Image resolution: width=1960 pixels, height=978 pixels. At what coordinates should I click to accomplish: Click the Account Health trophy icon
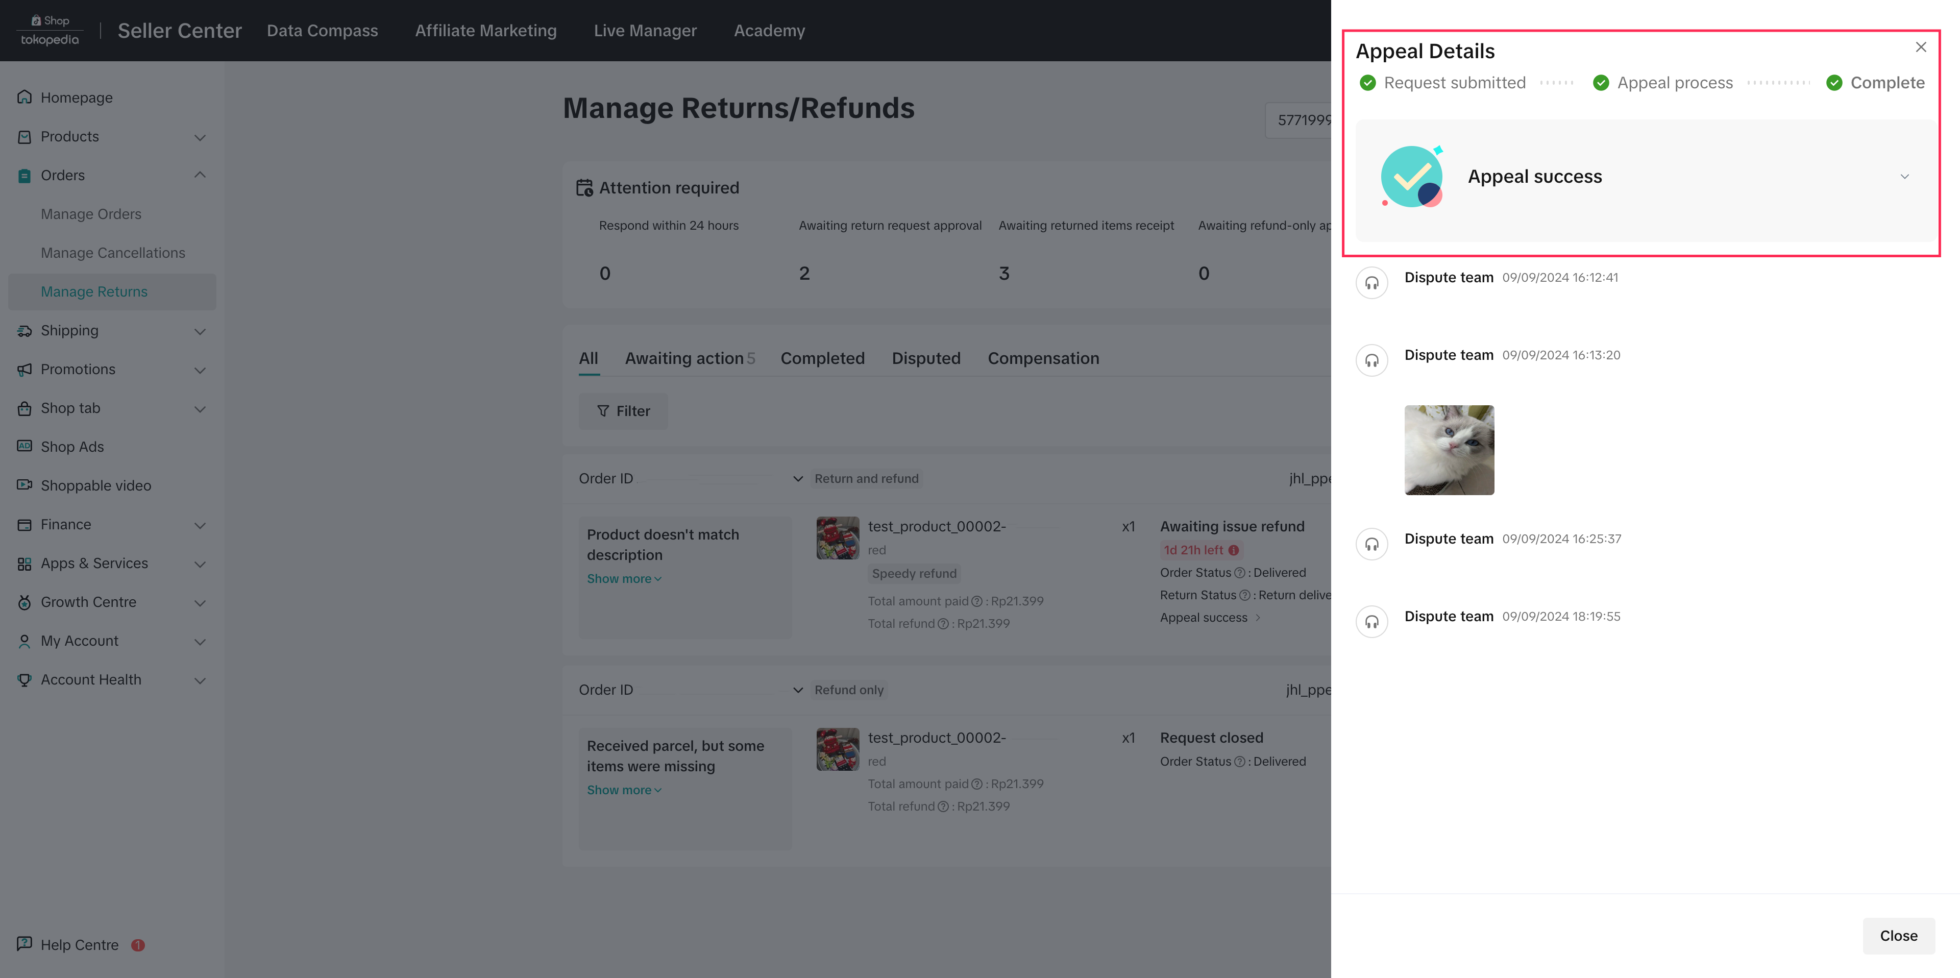click(24, 680)
